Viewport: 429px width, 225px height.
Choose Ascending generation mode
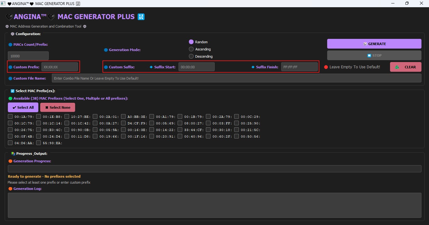(191, 49)
